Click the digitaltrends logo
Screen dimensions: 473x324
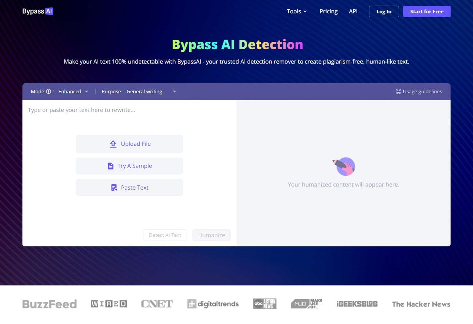[x=213, y=304]
